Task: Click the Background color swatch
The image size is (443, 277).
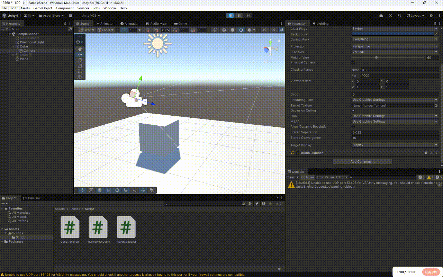Action: 392,34
